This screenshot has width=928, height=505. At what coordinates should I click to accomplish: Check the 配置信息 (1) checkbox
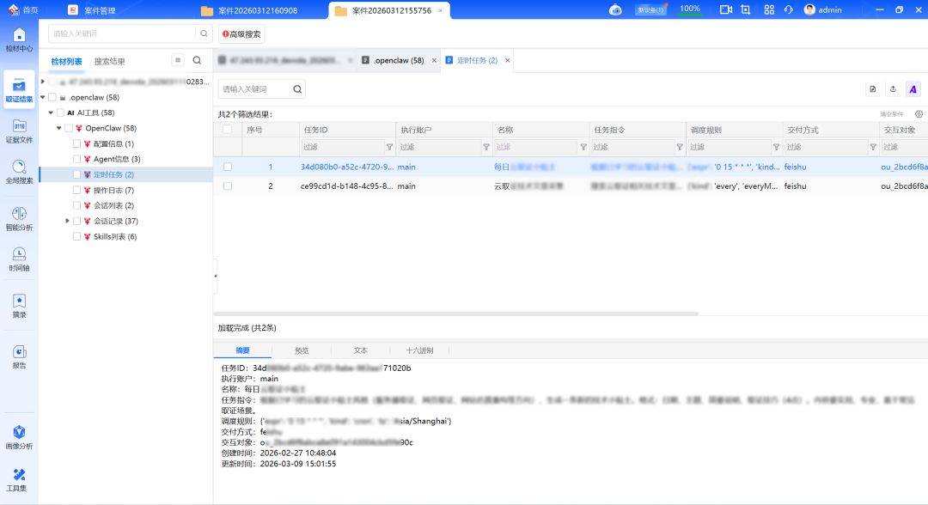tap(77, 143)
